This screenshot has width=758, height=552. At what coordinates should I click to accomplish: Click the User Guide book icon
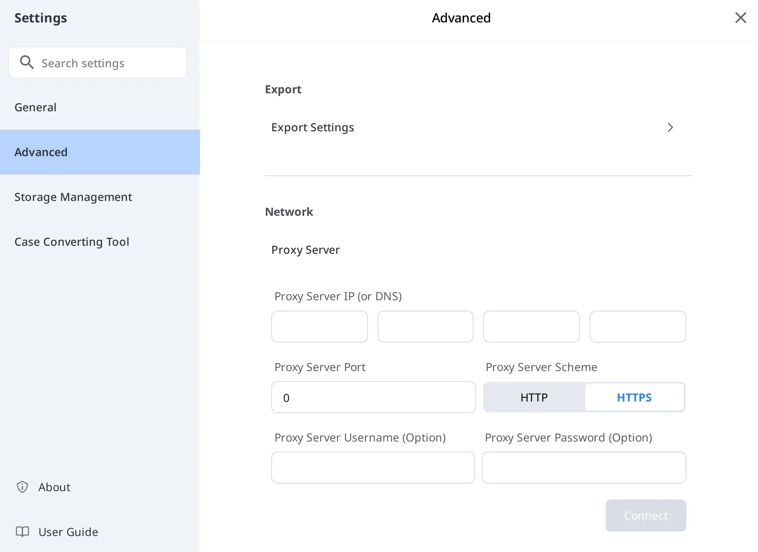click(x=22, y=532)
